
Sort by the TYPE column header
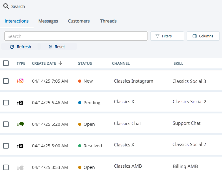pos(21,63)
